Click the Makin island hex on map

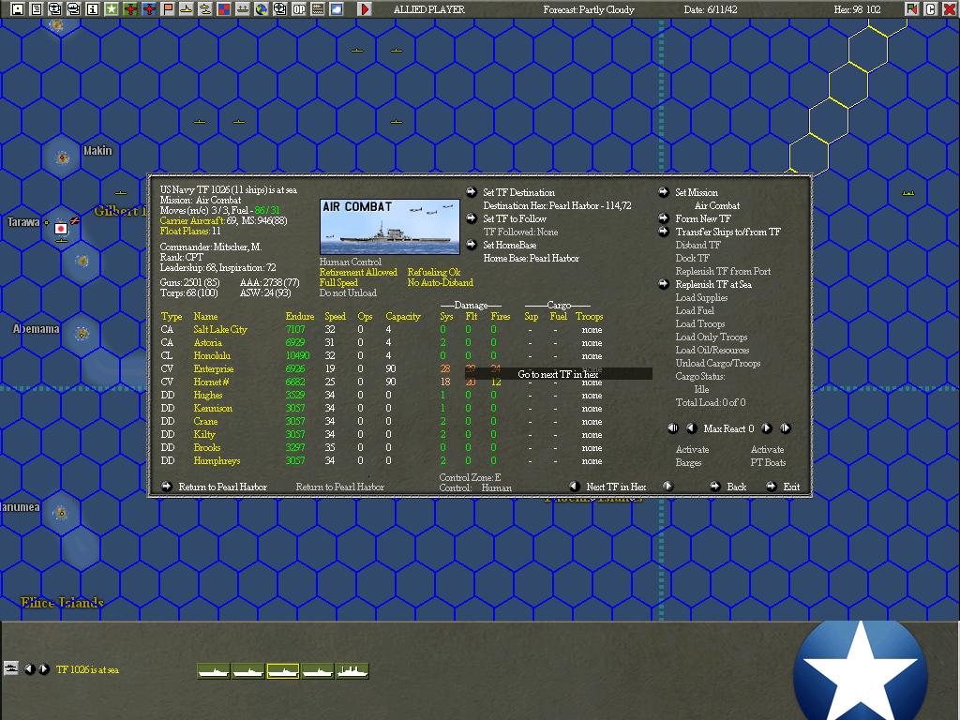[62, 157]
